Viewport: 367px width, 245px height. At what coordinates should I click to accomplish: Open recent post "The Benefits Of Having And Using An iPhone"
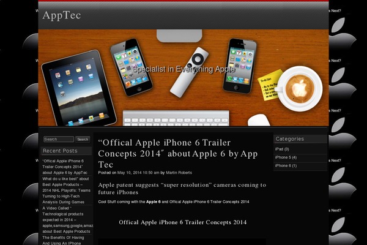[63, 240]
